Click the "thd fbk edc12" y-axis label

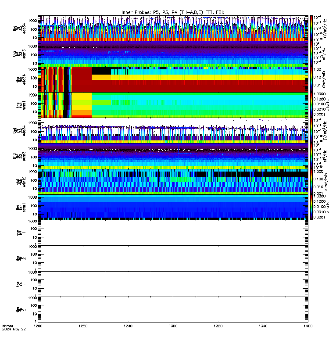21,182
